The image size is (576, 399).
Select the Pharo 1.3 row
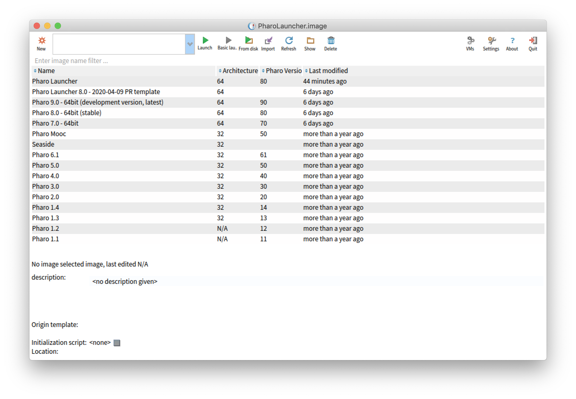pyautogui.click(x=288, y=218)
